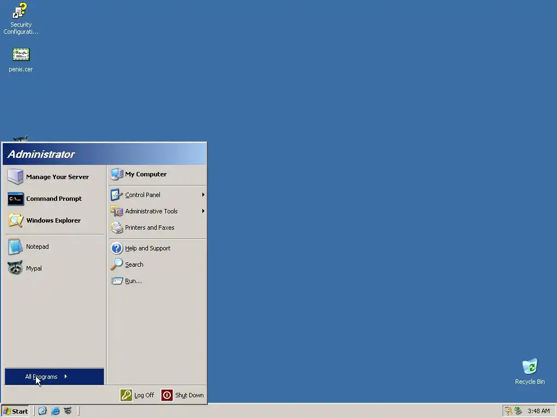
Task: Select the penis.cer certificate file
Action: [x=21, y=60]
